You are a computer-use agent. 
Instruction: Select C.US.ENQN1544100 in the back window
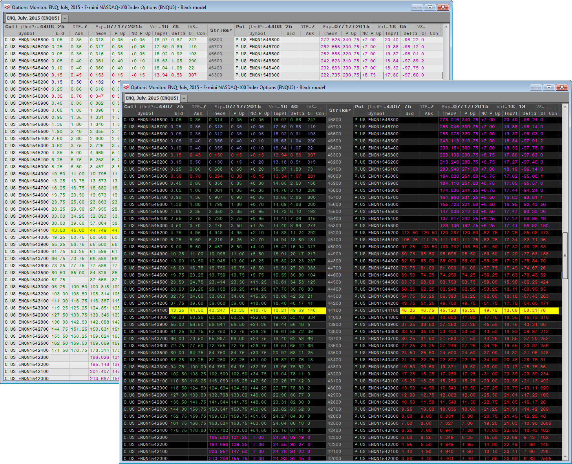pos(27,230)
